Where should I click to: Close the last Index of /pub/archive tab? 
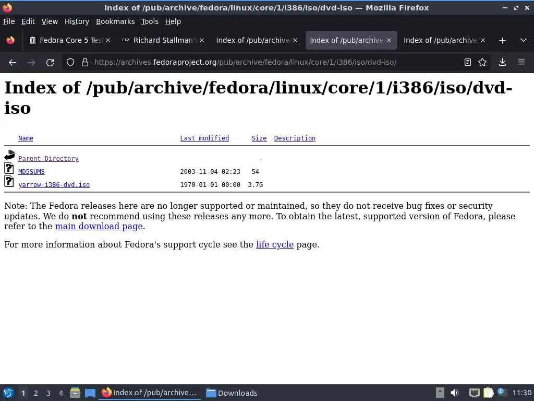click(482, 40)
